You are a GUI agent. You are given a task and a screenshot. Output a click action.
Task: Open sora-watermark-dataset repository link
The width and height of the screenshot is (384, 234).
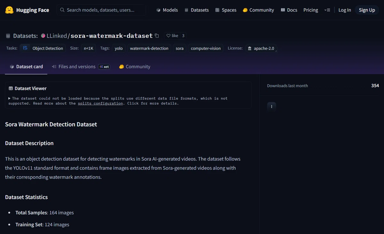tap(112, 36)
